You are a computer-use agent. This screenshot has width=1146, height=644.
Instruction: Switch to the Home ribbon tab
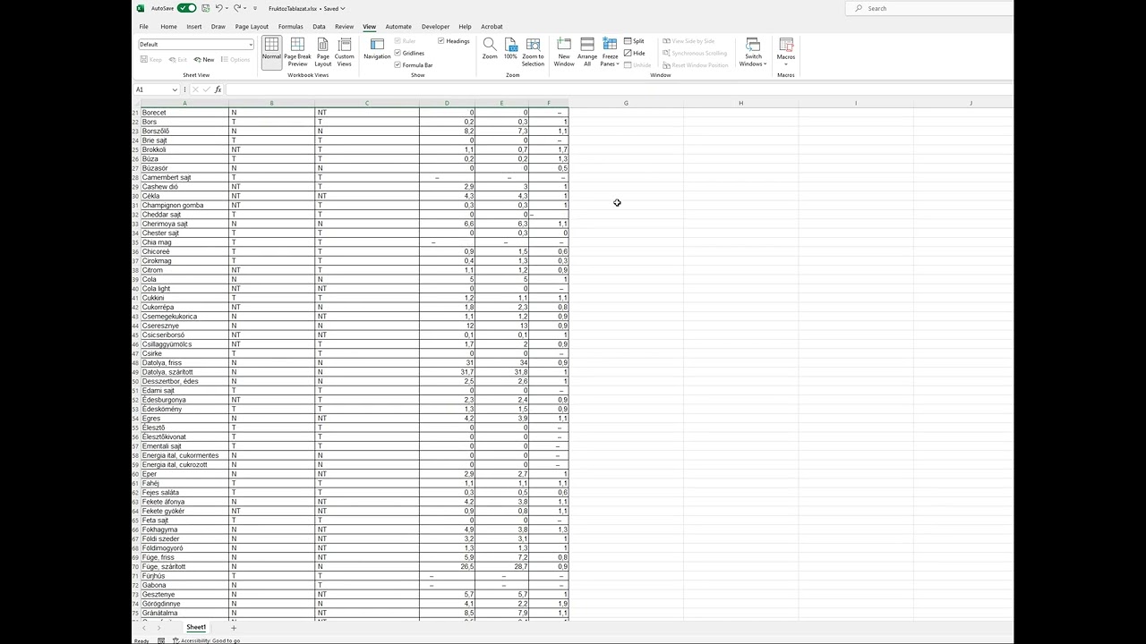click(167, 27)
